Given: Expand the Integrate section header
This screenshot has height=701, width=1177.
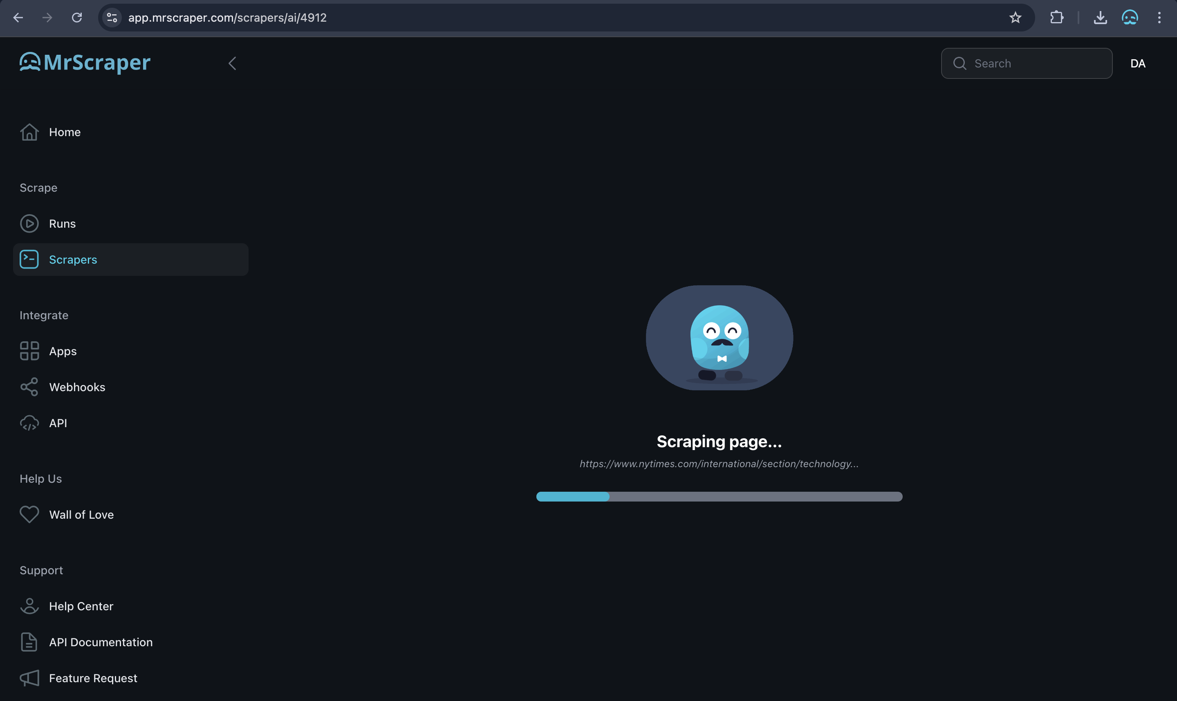Looking at the screenshot, I should [x=43, y=314].
